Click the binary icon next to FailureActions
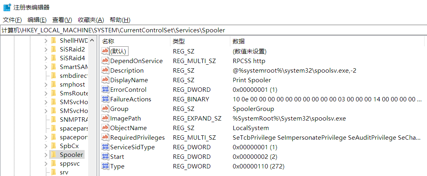 [105, 99]
